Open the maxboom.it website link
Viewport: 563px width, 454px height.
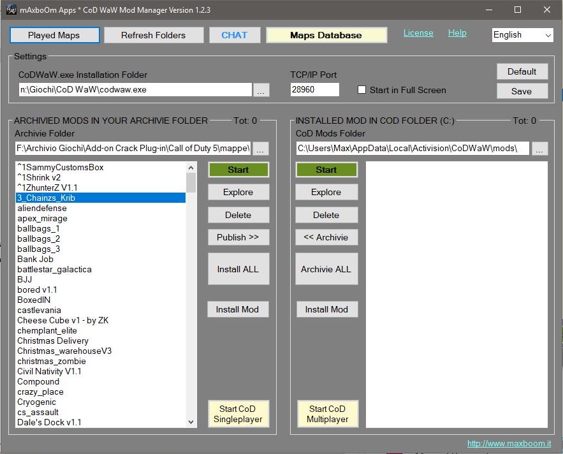tap(509, 444)
